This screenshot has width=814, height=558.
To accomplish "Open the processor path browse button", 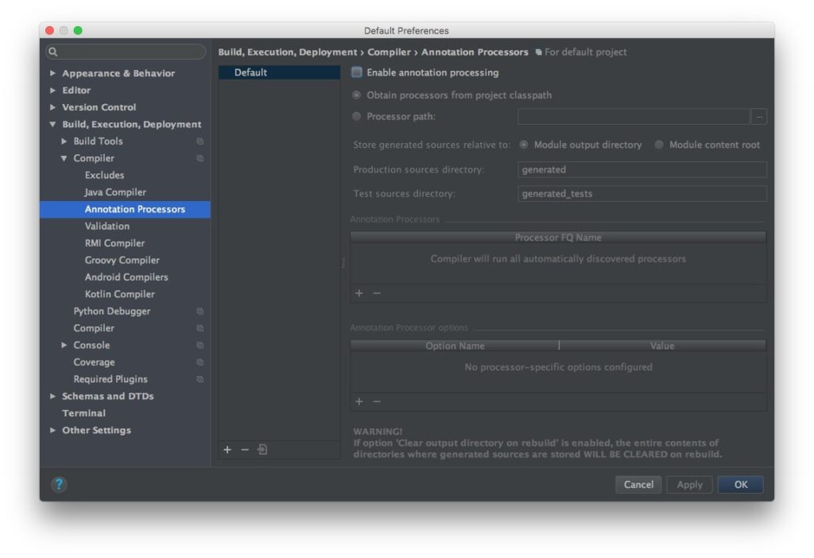I will [x=759, y=117].
